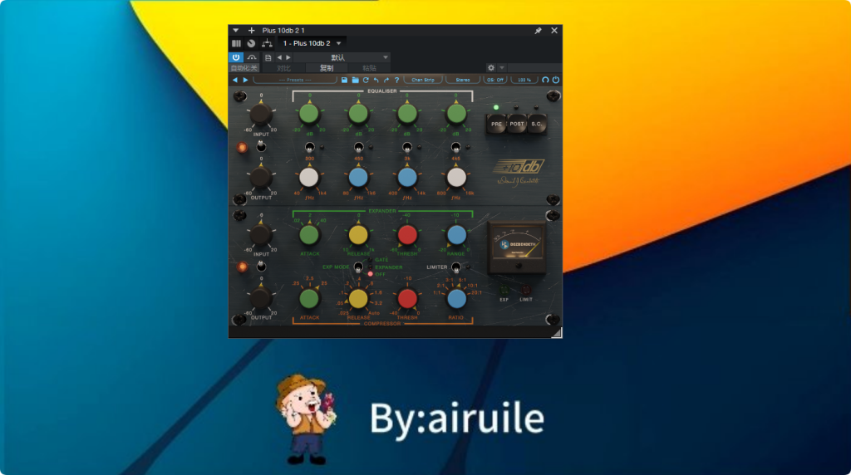
Task: Flip the 3k band toggle switch
Action: [x=407, y=147]
